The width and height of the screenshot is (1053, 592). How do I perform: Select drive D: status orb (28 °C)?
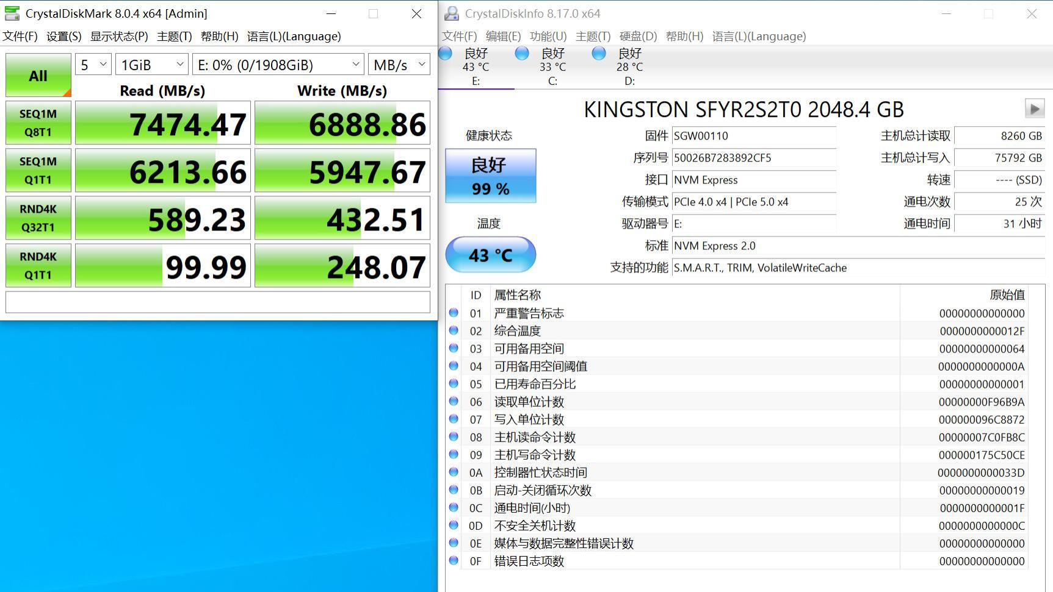click(x=599, y=54)
